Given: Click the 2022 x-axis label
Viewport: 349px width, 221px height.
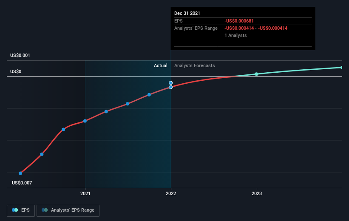Looking at the screenshot, I should pyautogui.click(x=171, y=193).
